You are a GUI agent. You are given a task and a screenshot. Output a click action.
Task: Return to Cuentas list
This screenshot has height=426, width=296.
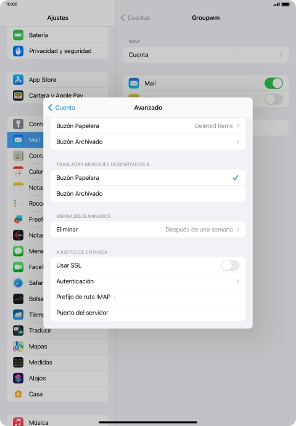[136, 18]
